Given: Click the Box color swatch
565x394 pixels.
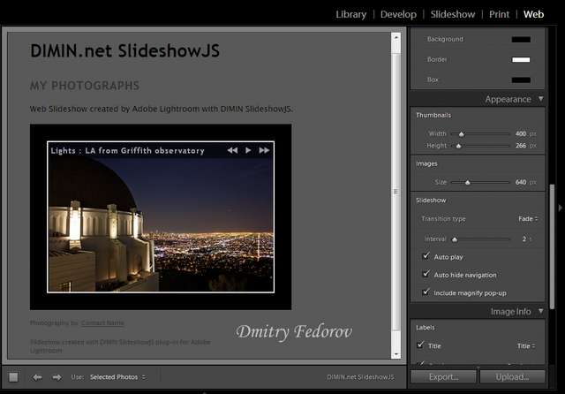Looking at the screenshot, I should point(521,80).
